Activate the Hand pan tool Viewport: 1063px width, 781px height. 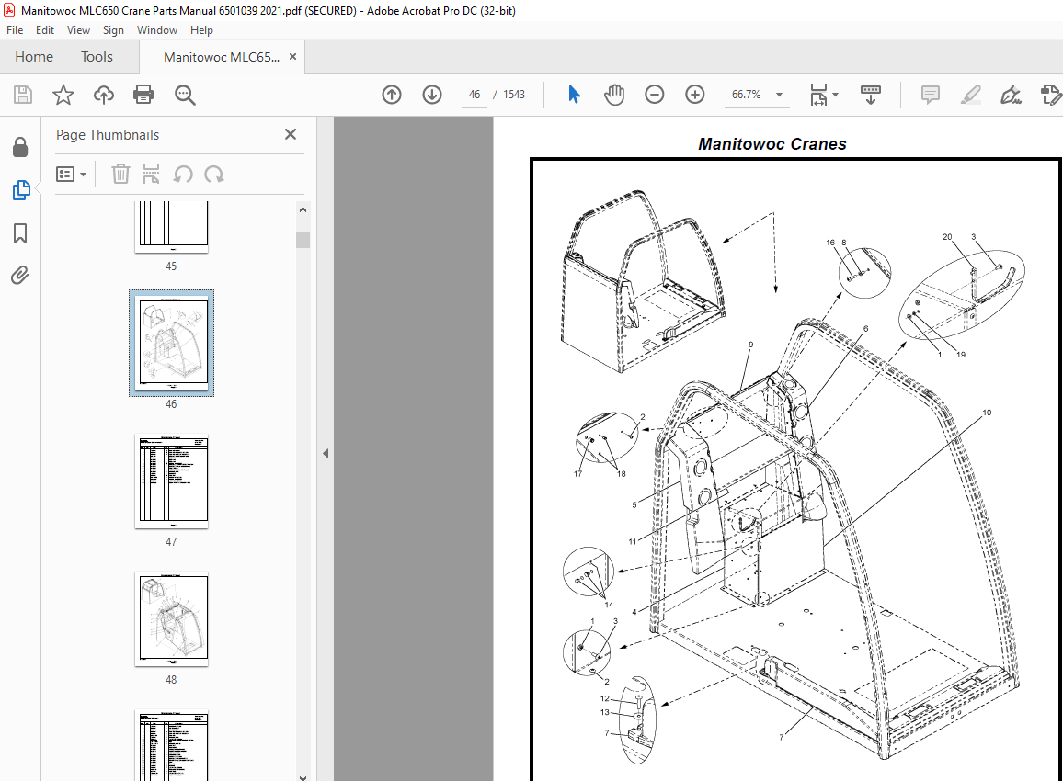pyautogui.click(x=614, y=94)
